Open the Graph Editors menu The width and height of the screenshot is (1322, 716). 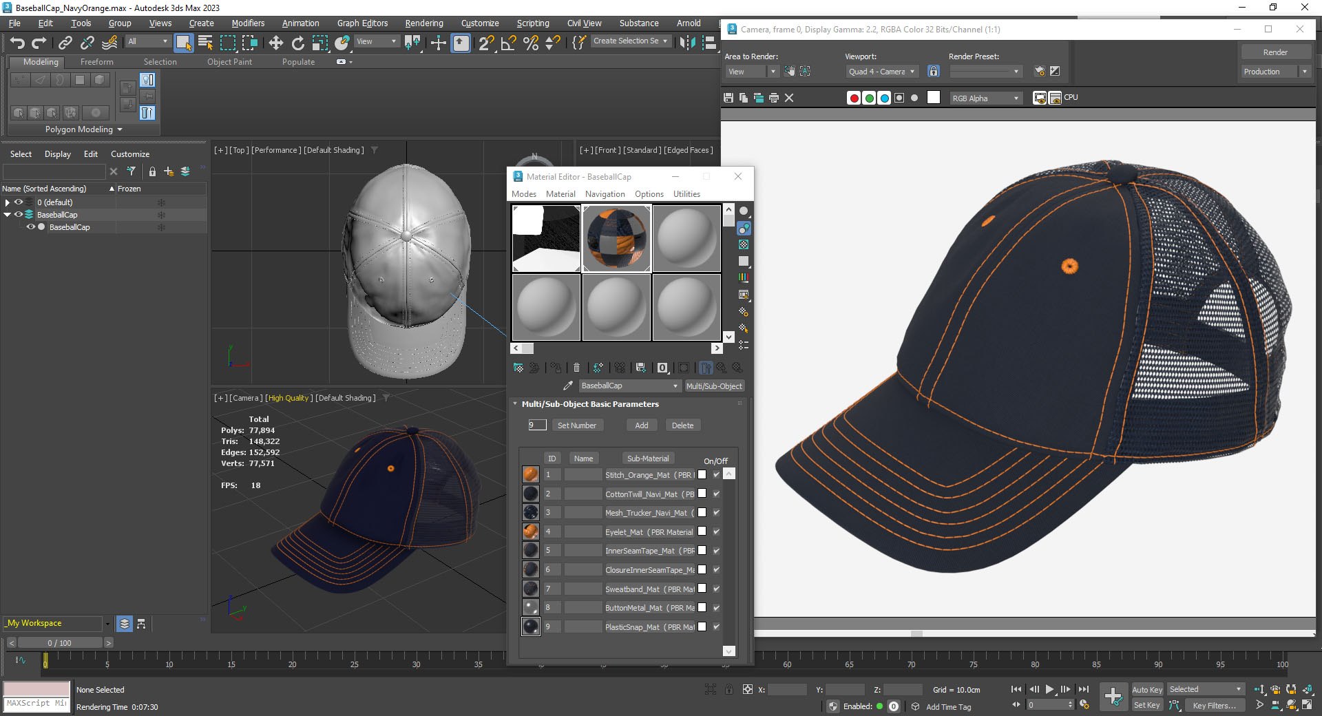point(362,23)
